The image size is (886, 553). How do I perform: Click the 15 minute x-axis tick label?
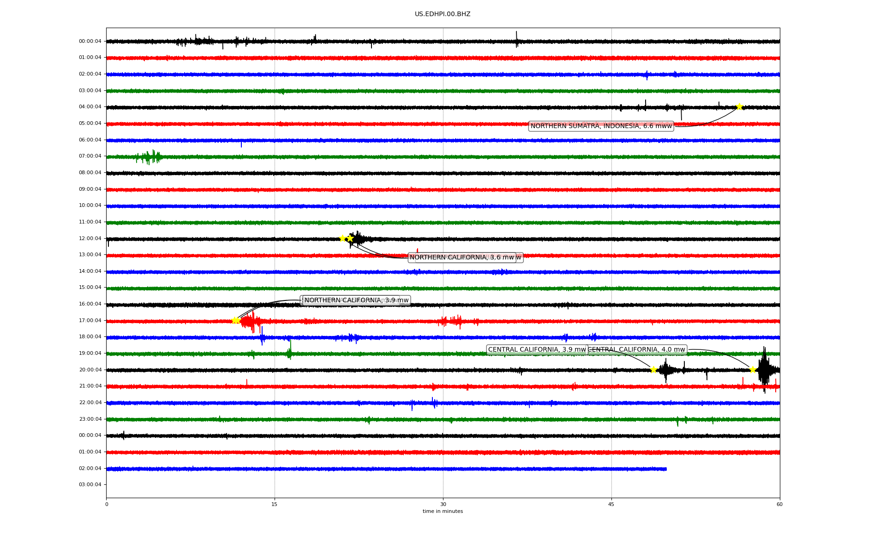point(275,504)
